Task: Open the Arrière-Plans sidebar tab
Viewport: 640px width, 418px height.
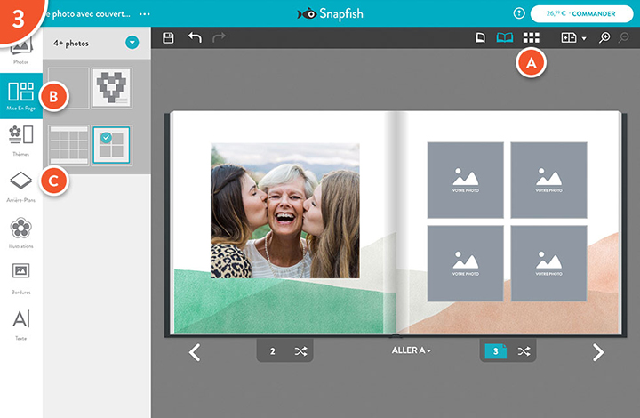Action: 20,187
